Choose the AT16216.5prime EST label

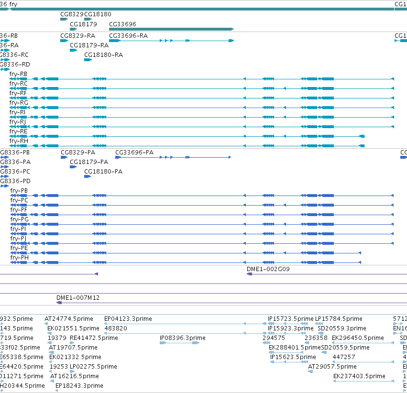coord(74,376)
